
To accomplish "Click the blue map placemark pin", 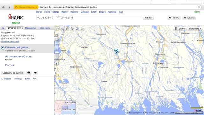I will [116, 51].
